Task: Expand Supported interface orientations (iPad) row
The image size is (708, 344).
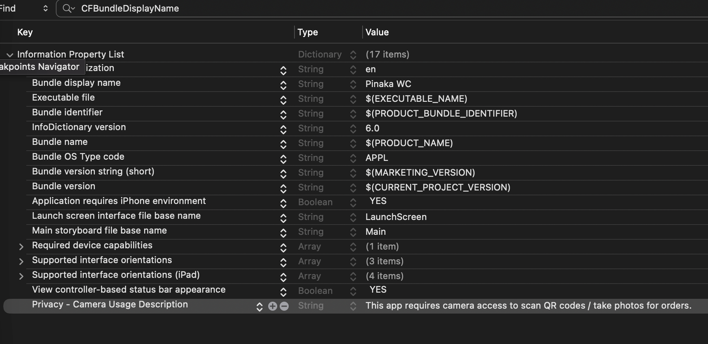Action: pos(21,276)
